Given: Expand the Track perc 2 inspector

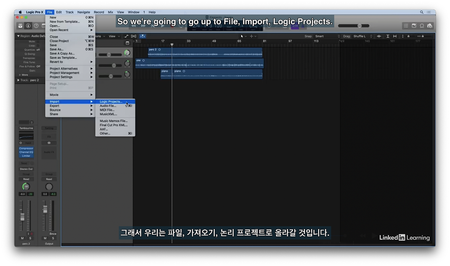Looking at the screenshot, I should pos(18,80).
